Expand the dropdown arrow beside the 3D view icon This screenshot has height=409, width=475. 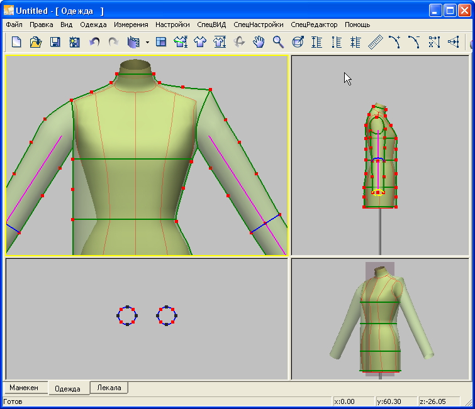(147, 42)
